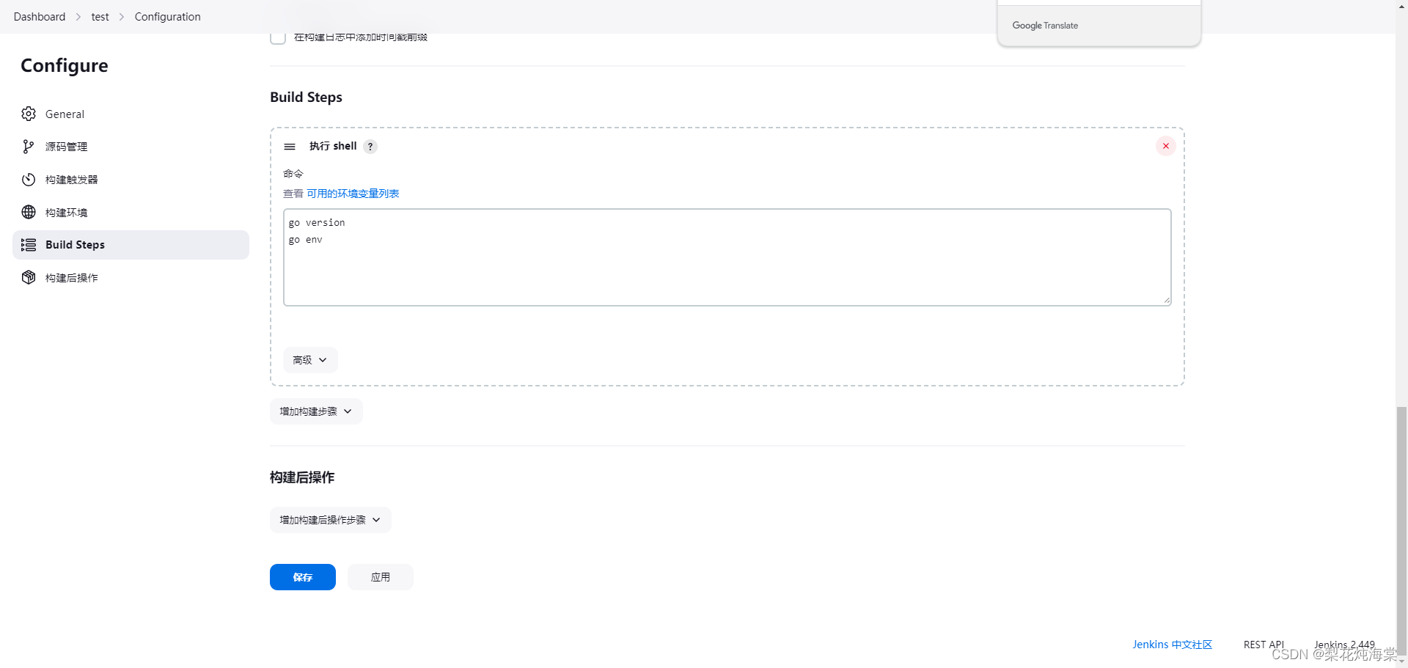Click the source code branch icon
Viewport: 1408px width, 668px height.
(29, 147)
